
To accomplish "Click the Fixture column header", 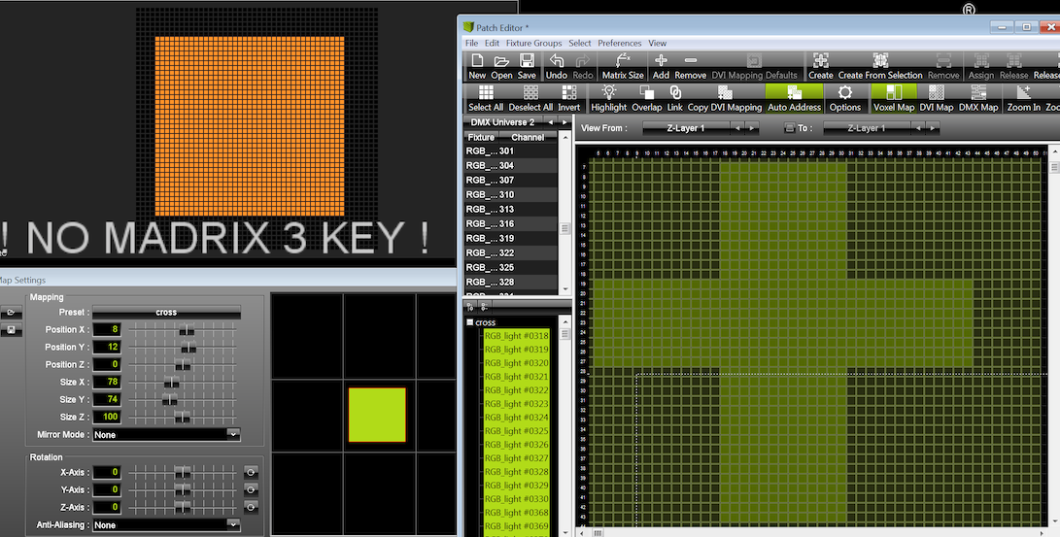I will [x=481, y=137].
